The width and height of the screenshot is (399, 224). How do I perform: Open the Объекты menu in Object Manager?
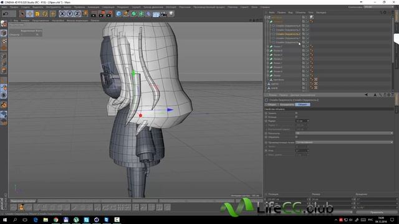[x=300, y=12]
